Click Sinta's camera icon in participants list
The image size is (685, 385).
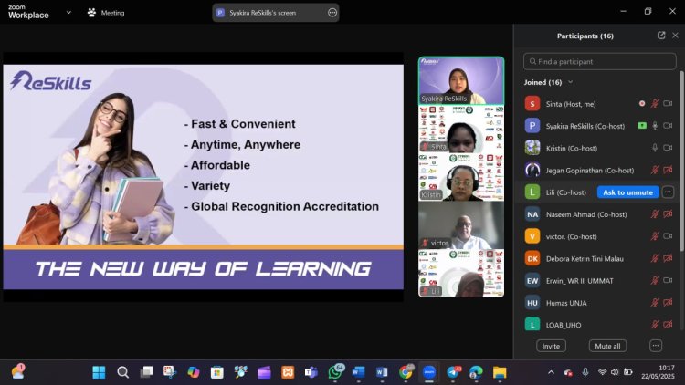[668, 103]
